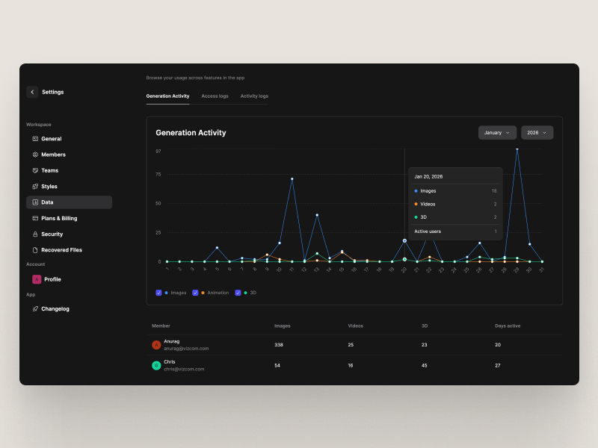The image size is (598, 448).
Task: Click the back arrow next to Settings
Action: tap(32, 92)
